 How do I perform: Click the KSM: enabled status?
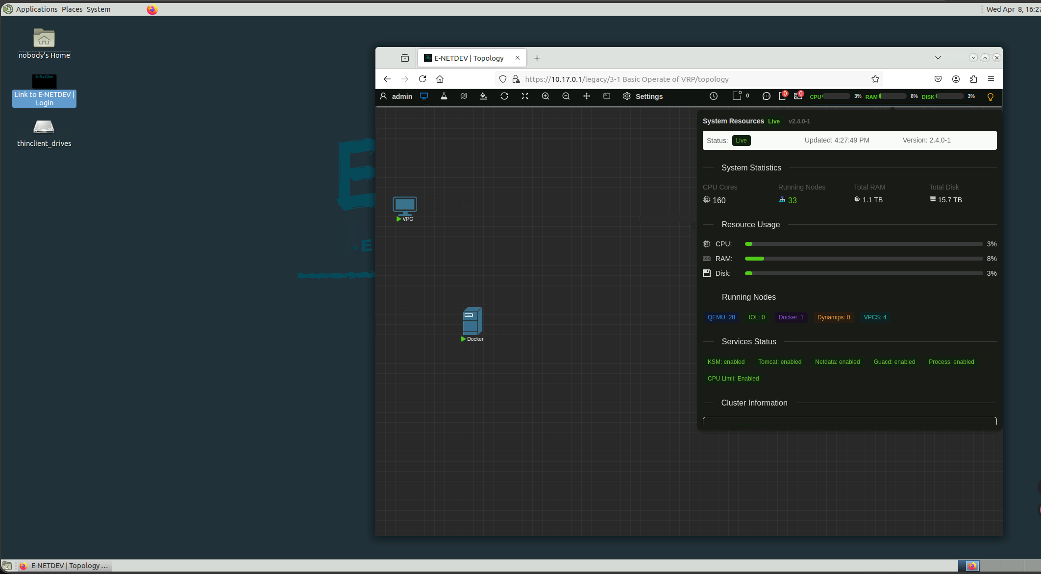click(726, 362)
